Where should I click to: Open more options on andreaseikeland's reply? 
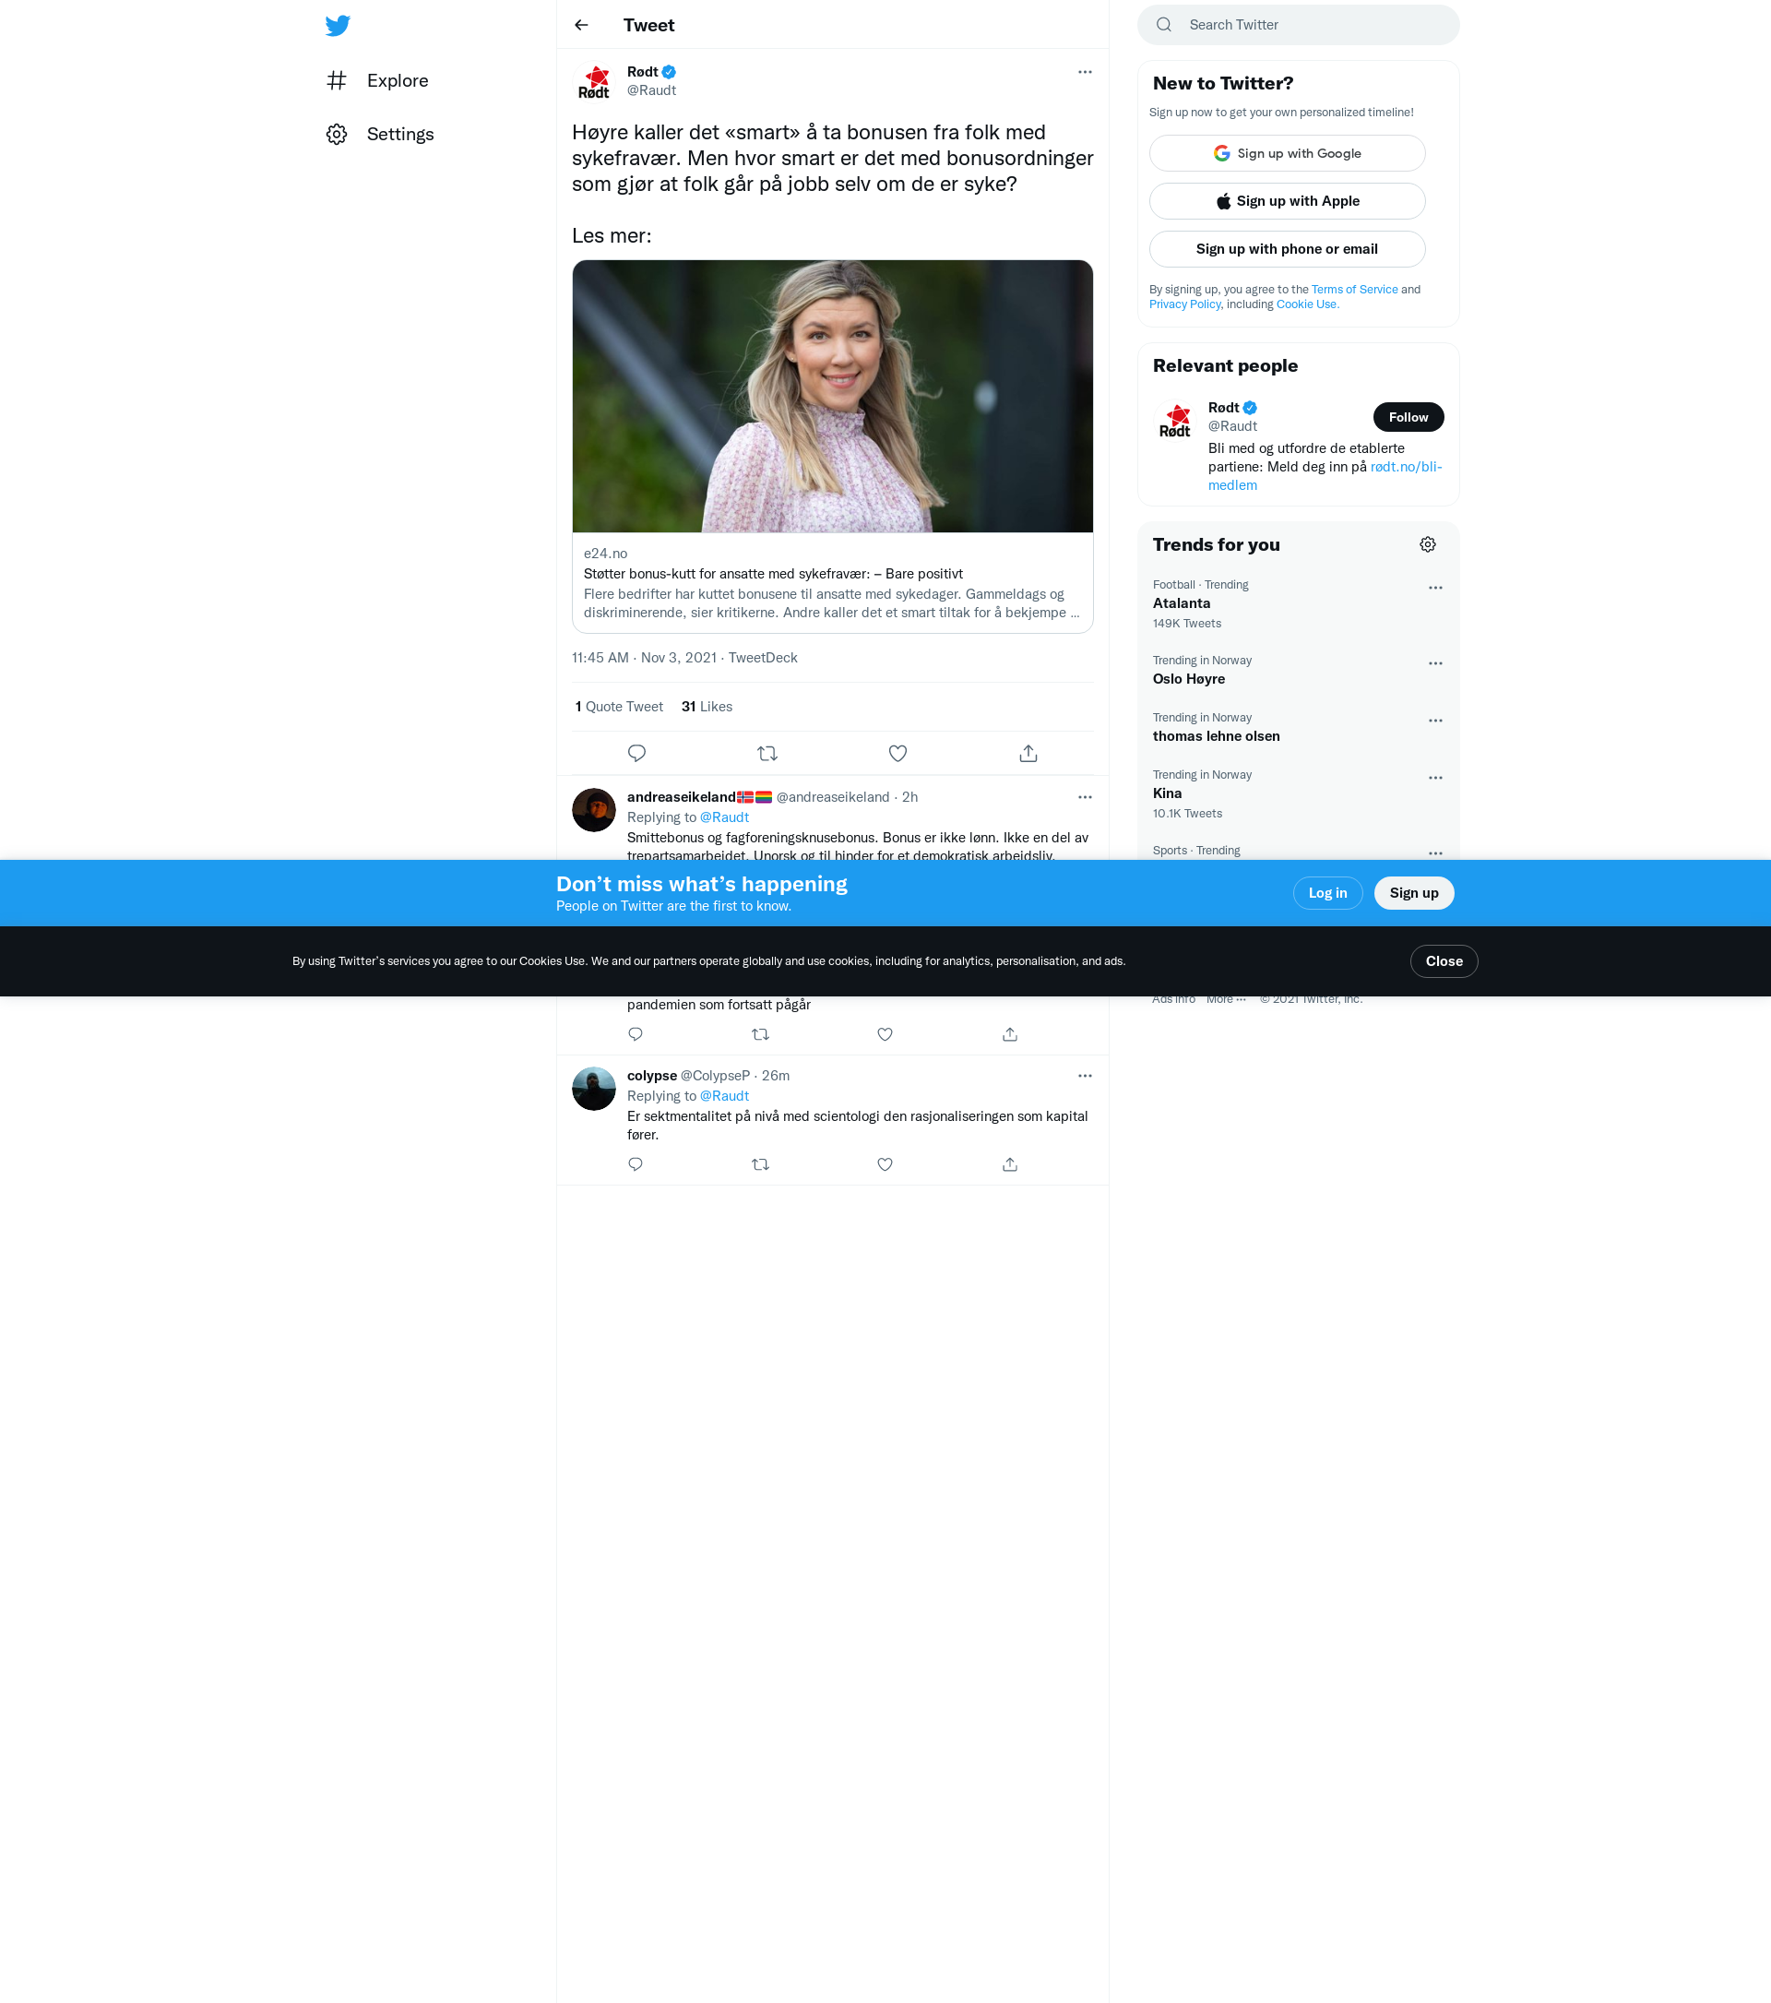click(1085, 797)
